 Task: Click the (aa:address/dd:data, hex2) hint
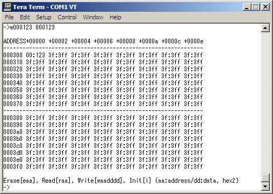point(197,181)
